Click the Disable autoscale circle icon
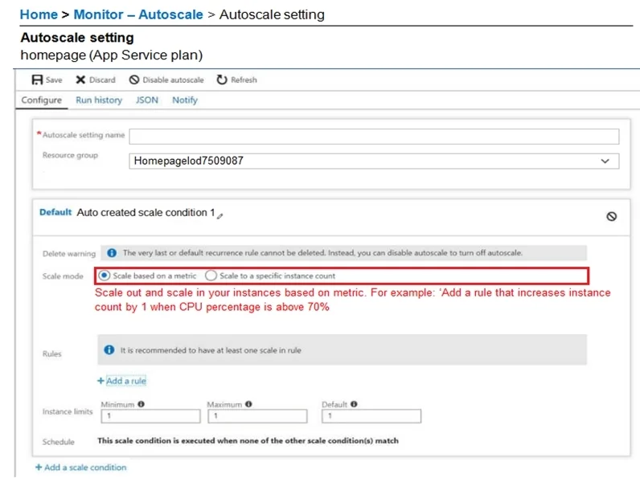The height and width of the screenshot is (482, 640). 134,80
